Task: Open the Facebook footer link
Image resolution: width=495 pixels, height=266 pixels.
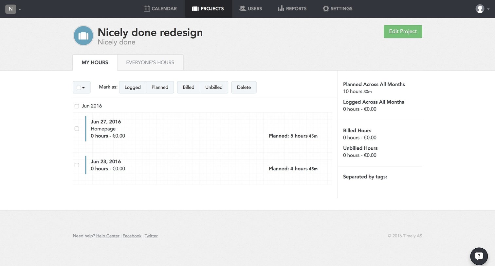Action: tap(132, 236)
